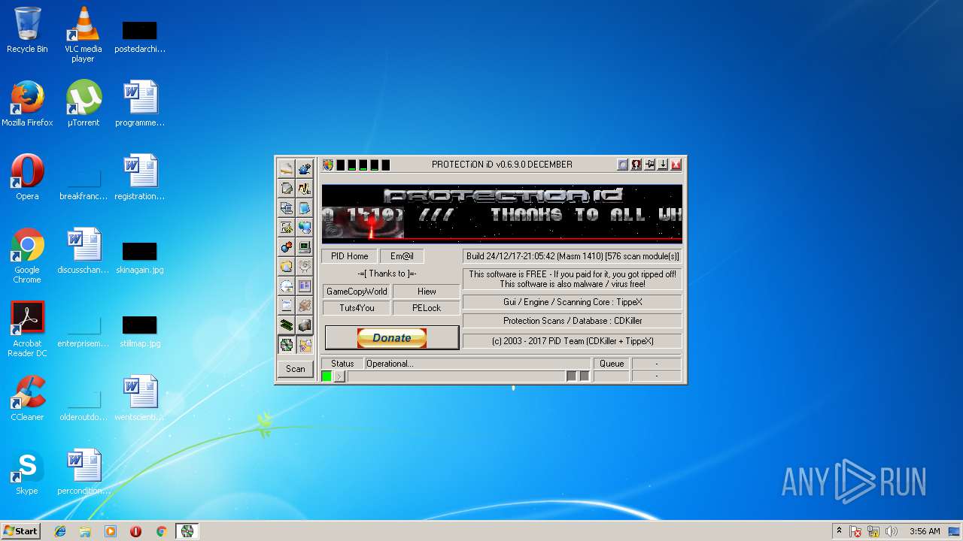Click the Protection ID scrolling banner

tap(502, 214)
